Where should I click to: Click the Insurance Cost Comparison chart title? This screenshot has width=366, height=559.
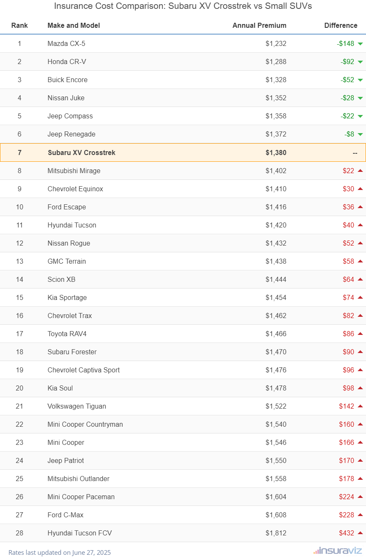(x=183, y=6)
